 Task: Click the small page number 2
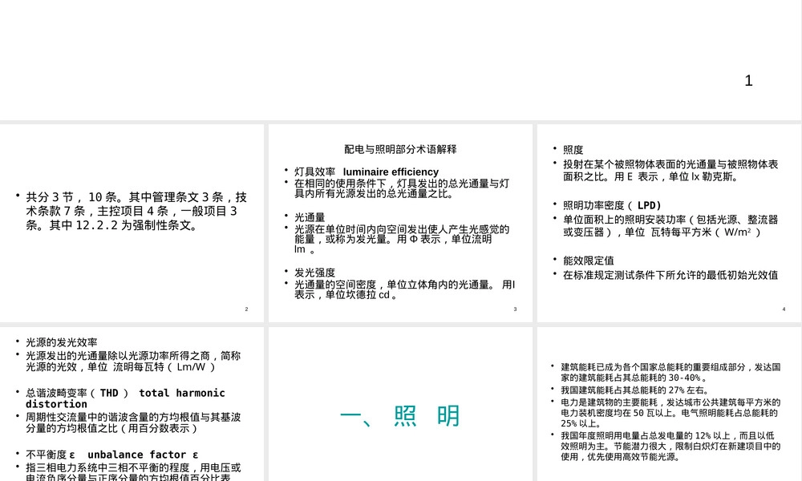coord(246,309)
